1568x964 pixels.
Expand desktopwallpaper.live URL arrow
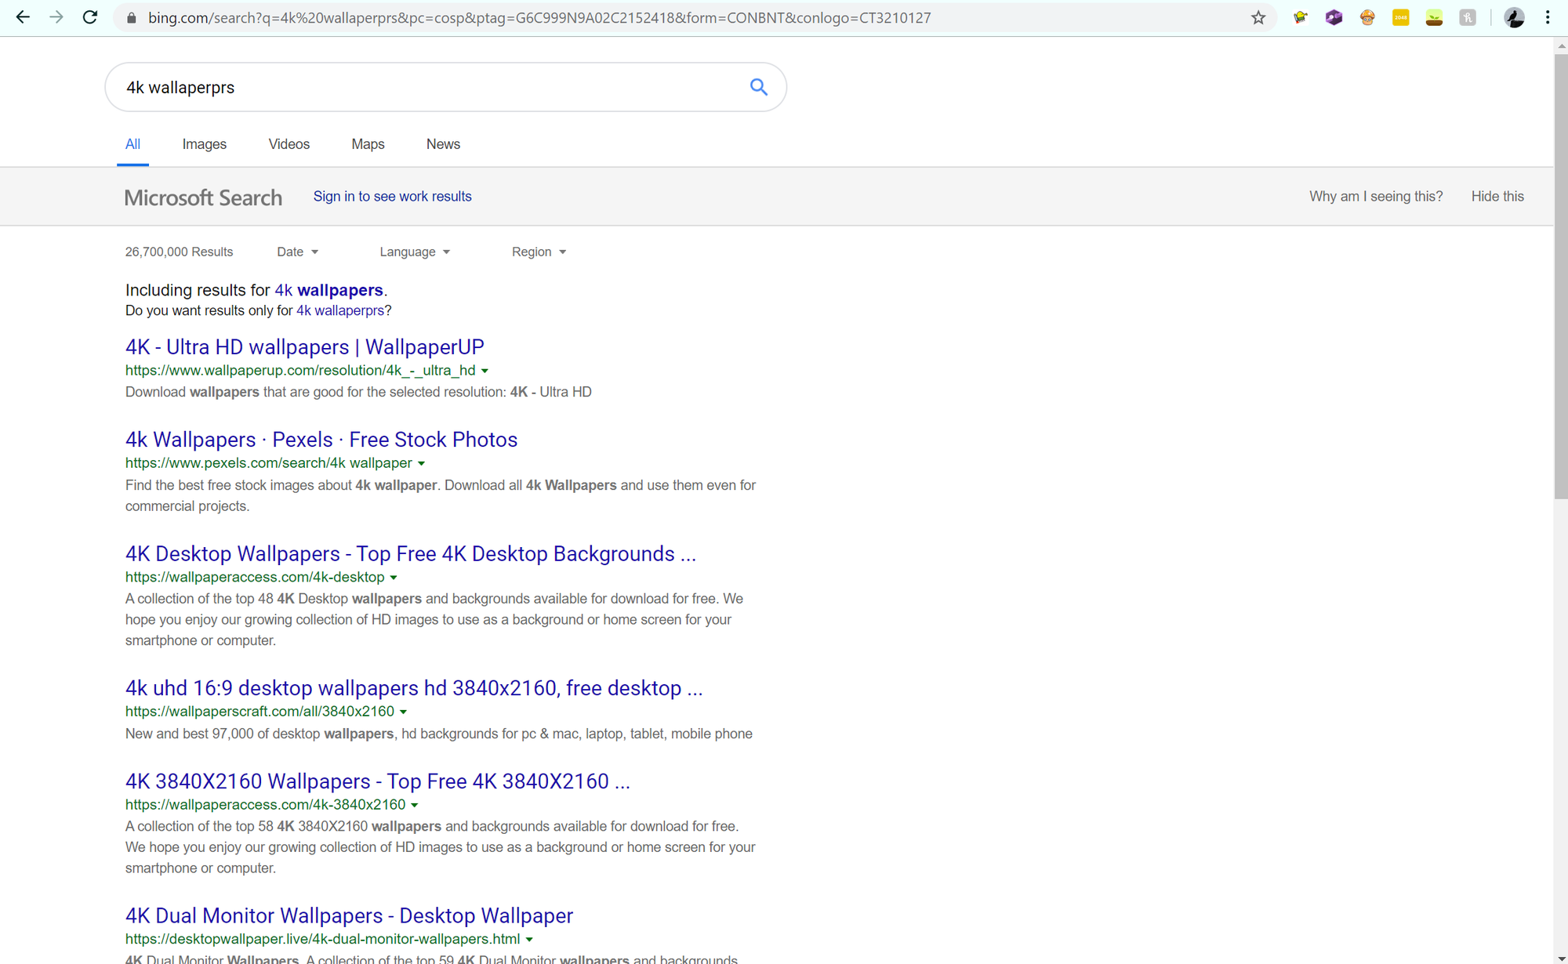click(529, 939)
